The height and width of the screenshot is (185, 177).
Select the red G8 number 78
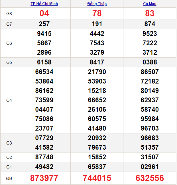(x=97, y=13)
